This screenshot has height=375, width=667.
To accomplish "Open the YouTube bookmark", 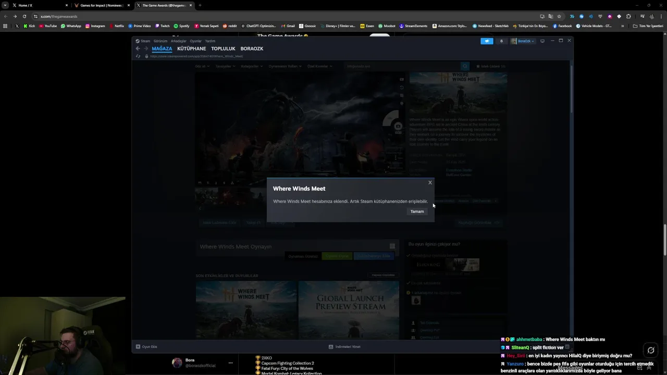I will pos(48,26).
